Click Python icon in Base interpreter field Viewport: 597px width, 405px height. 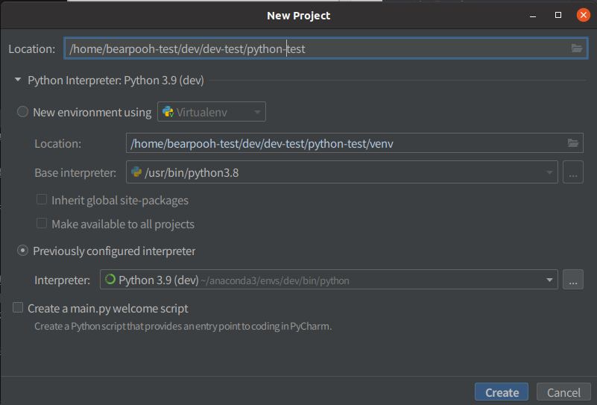click(136, 173)
